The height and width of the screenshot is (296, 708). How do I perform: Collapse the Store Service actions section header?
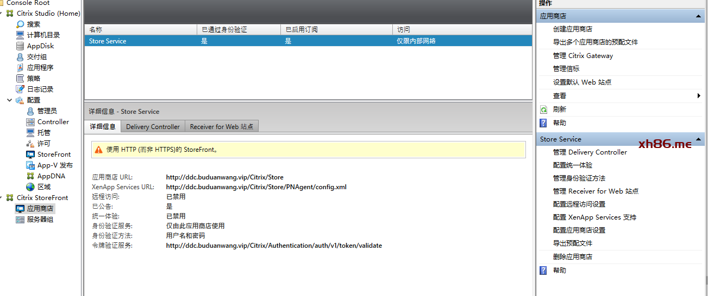(x=699, y=139)
